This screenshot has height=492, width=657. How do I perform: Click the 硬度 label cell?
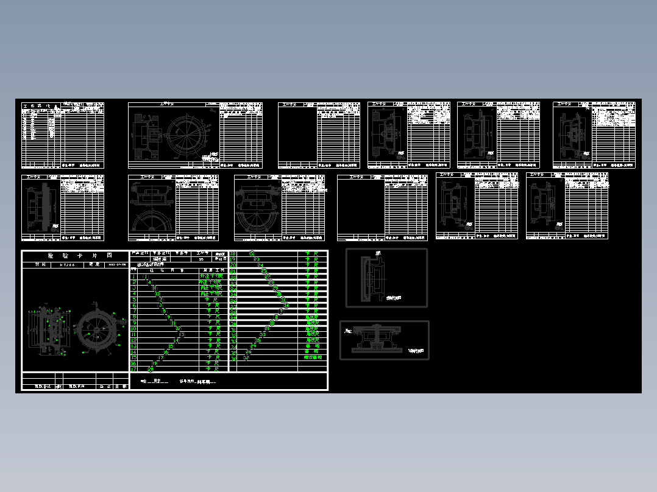[x=94, y=265]
